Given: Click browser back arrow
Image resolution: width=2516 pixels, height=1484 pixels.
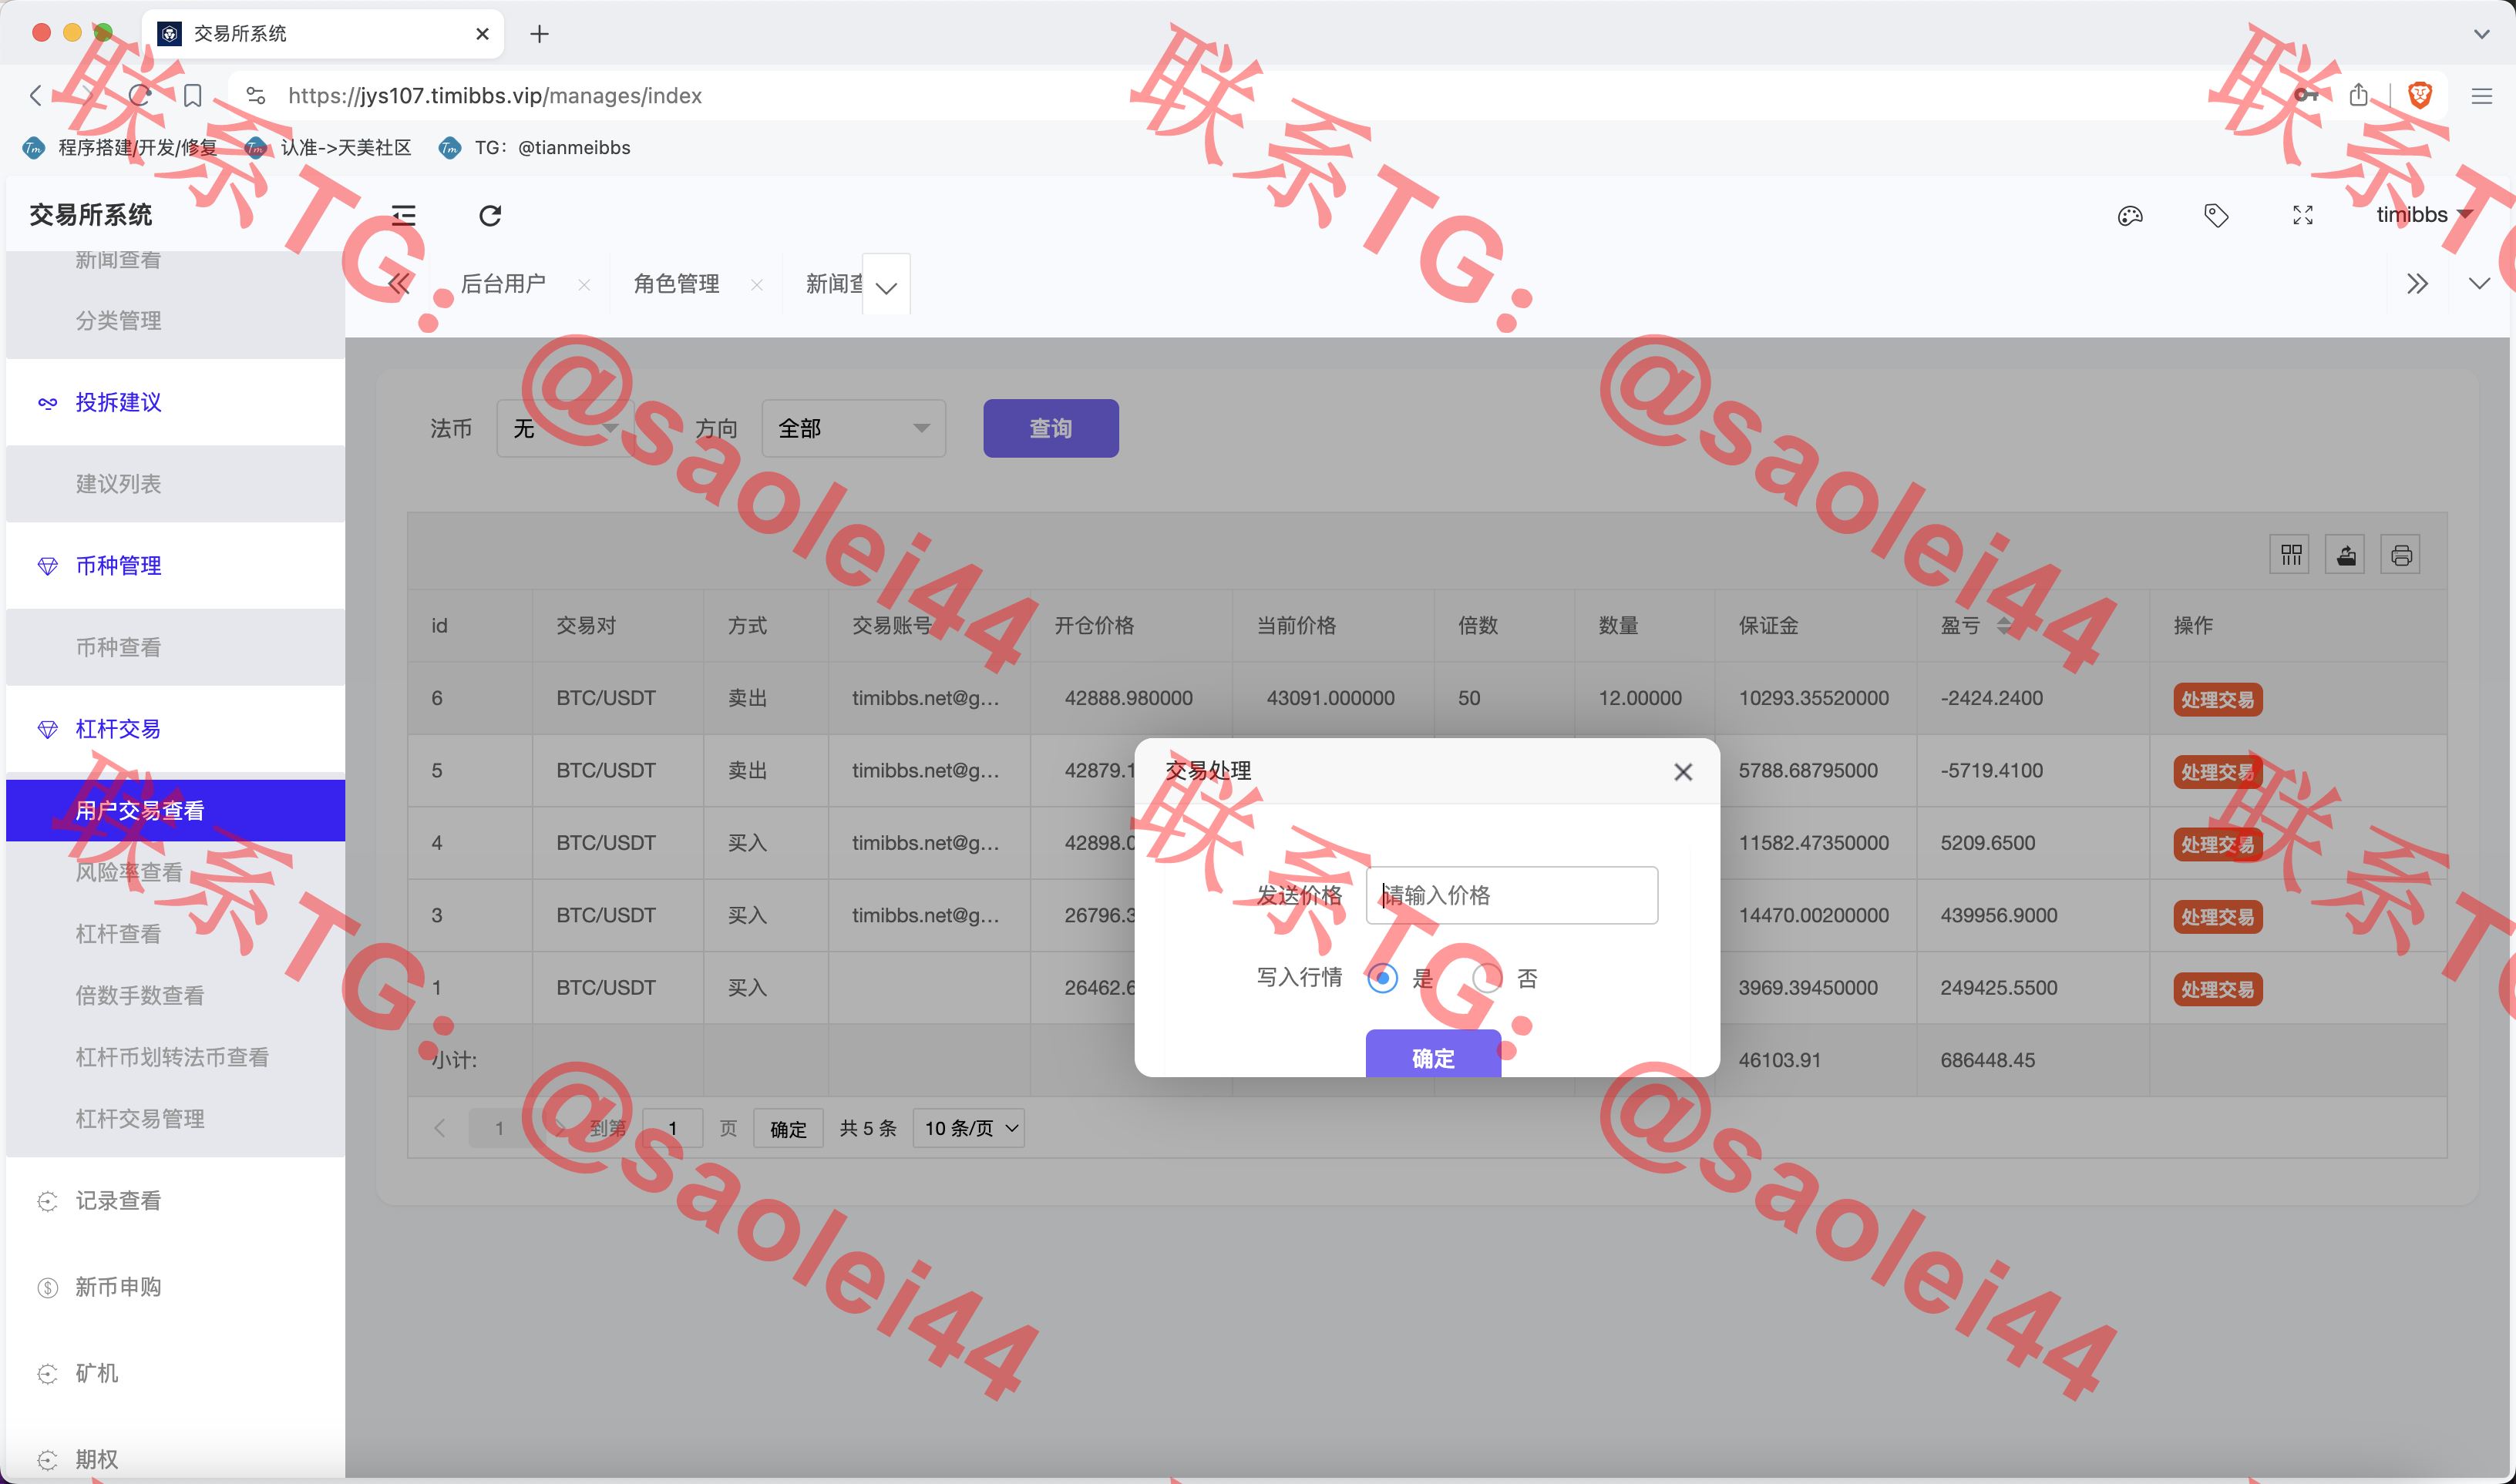Looking at the screenshot, I should click(36, 95).
